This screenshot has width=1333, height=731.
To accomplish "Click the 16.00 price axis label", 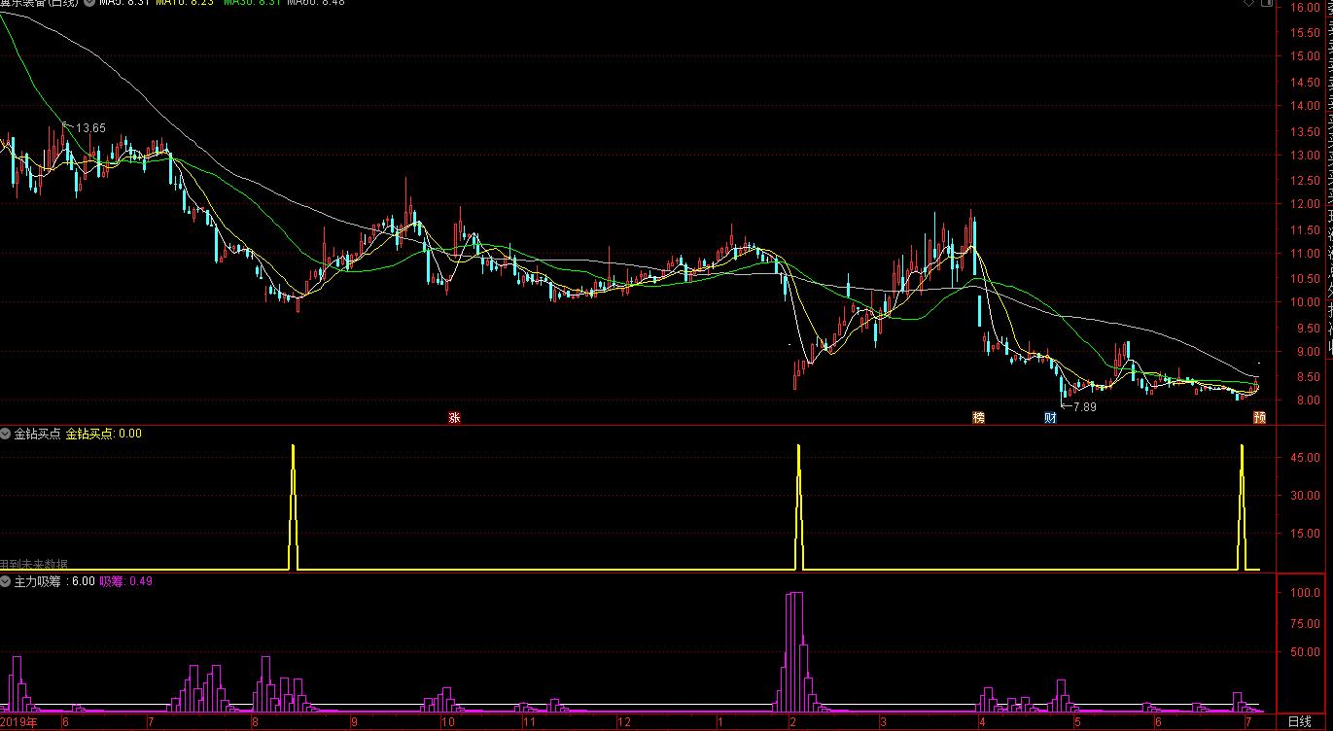I will tap(1304, 8).
